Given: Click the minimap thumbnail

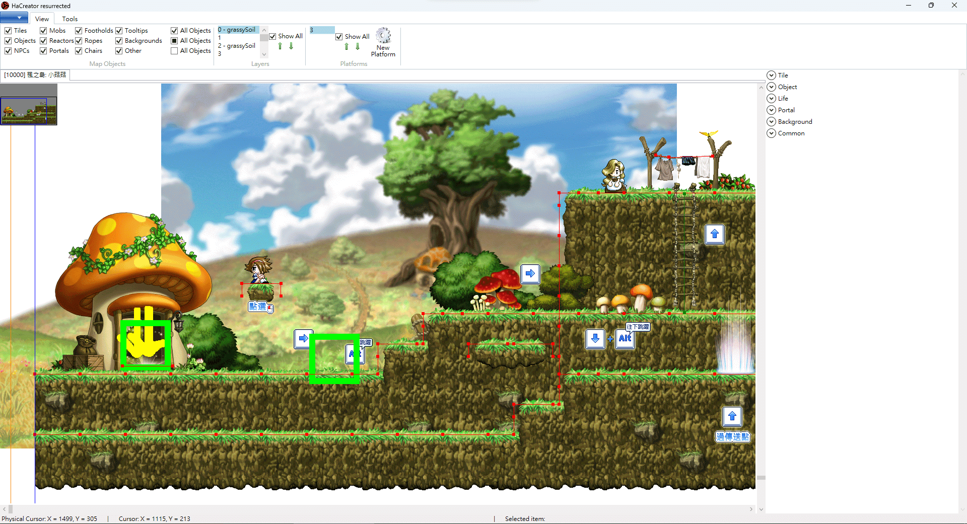Looking at the screenshot, I should click(29, 111).
